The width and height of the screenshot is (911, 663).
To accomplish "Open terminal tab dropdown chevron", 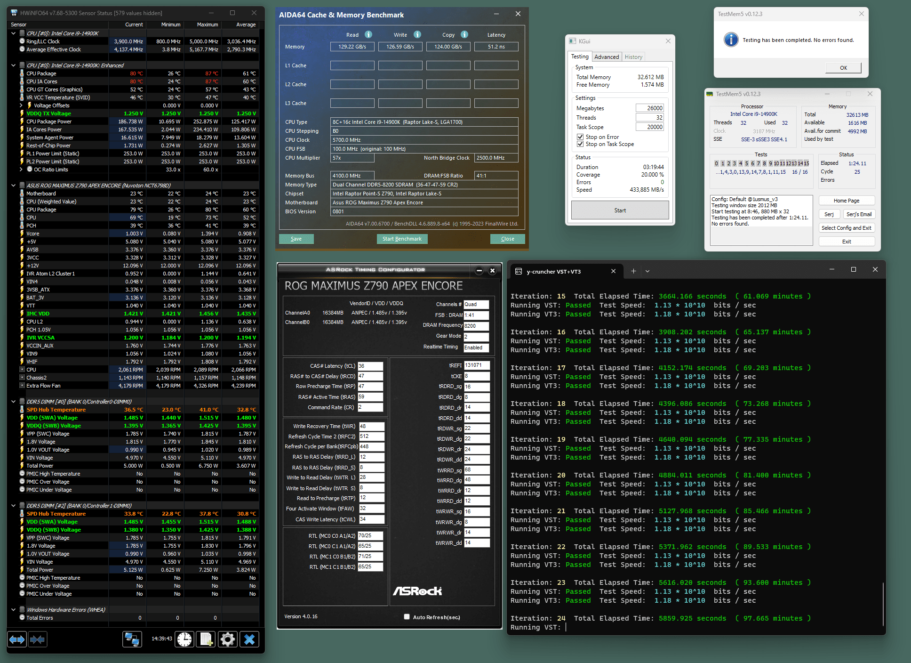I will click(x=647, y=271).
